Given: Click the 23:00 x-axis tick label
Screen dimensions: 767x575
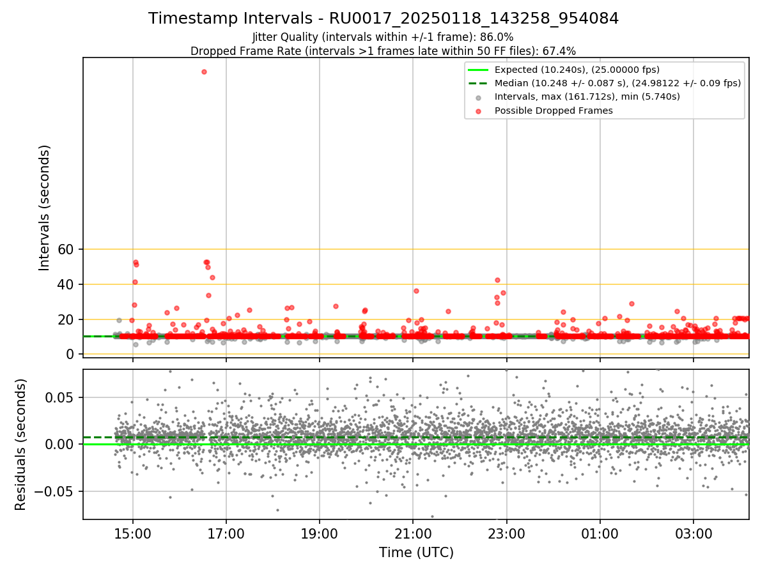Looking at the screenshot, I should [507, 533].
